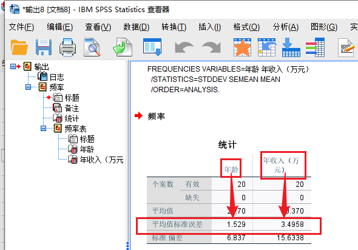The width and height of the screenshot is (358, 250).
Task: Click the orange star Go to Data icon
Action: click(x=242, y=47)
